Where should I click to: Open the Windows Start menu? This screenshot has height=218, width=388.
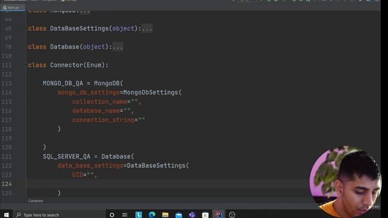7,214
